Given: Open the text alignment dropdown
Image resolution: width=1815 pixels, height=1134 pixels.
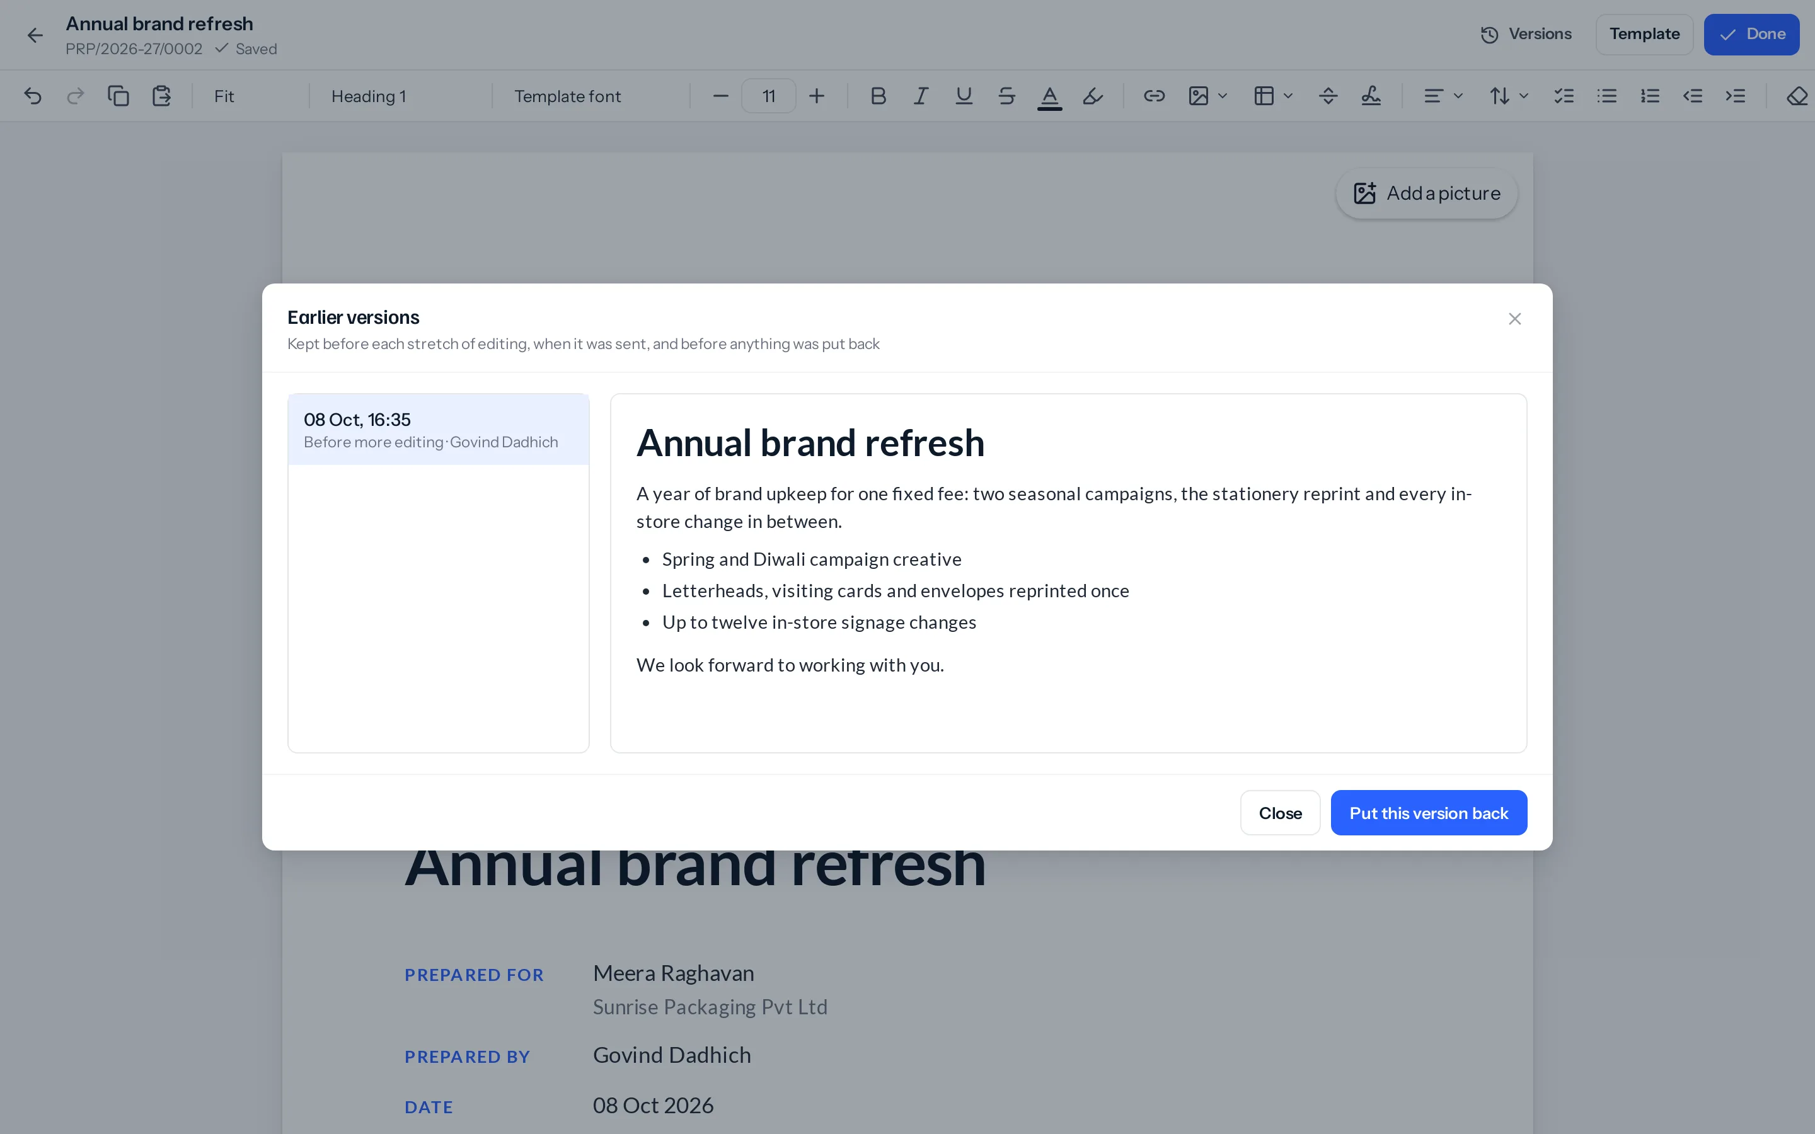Looking at the screenshot, I should pos(1443,96).
